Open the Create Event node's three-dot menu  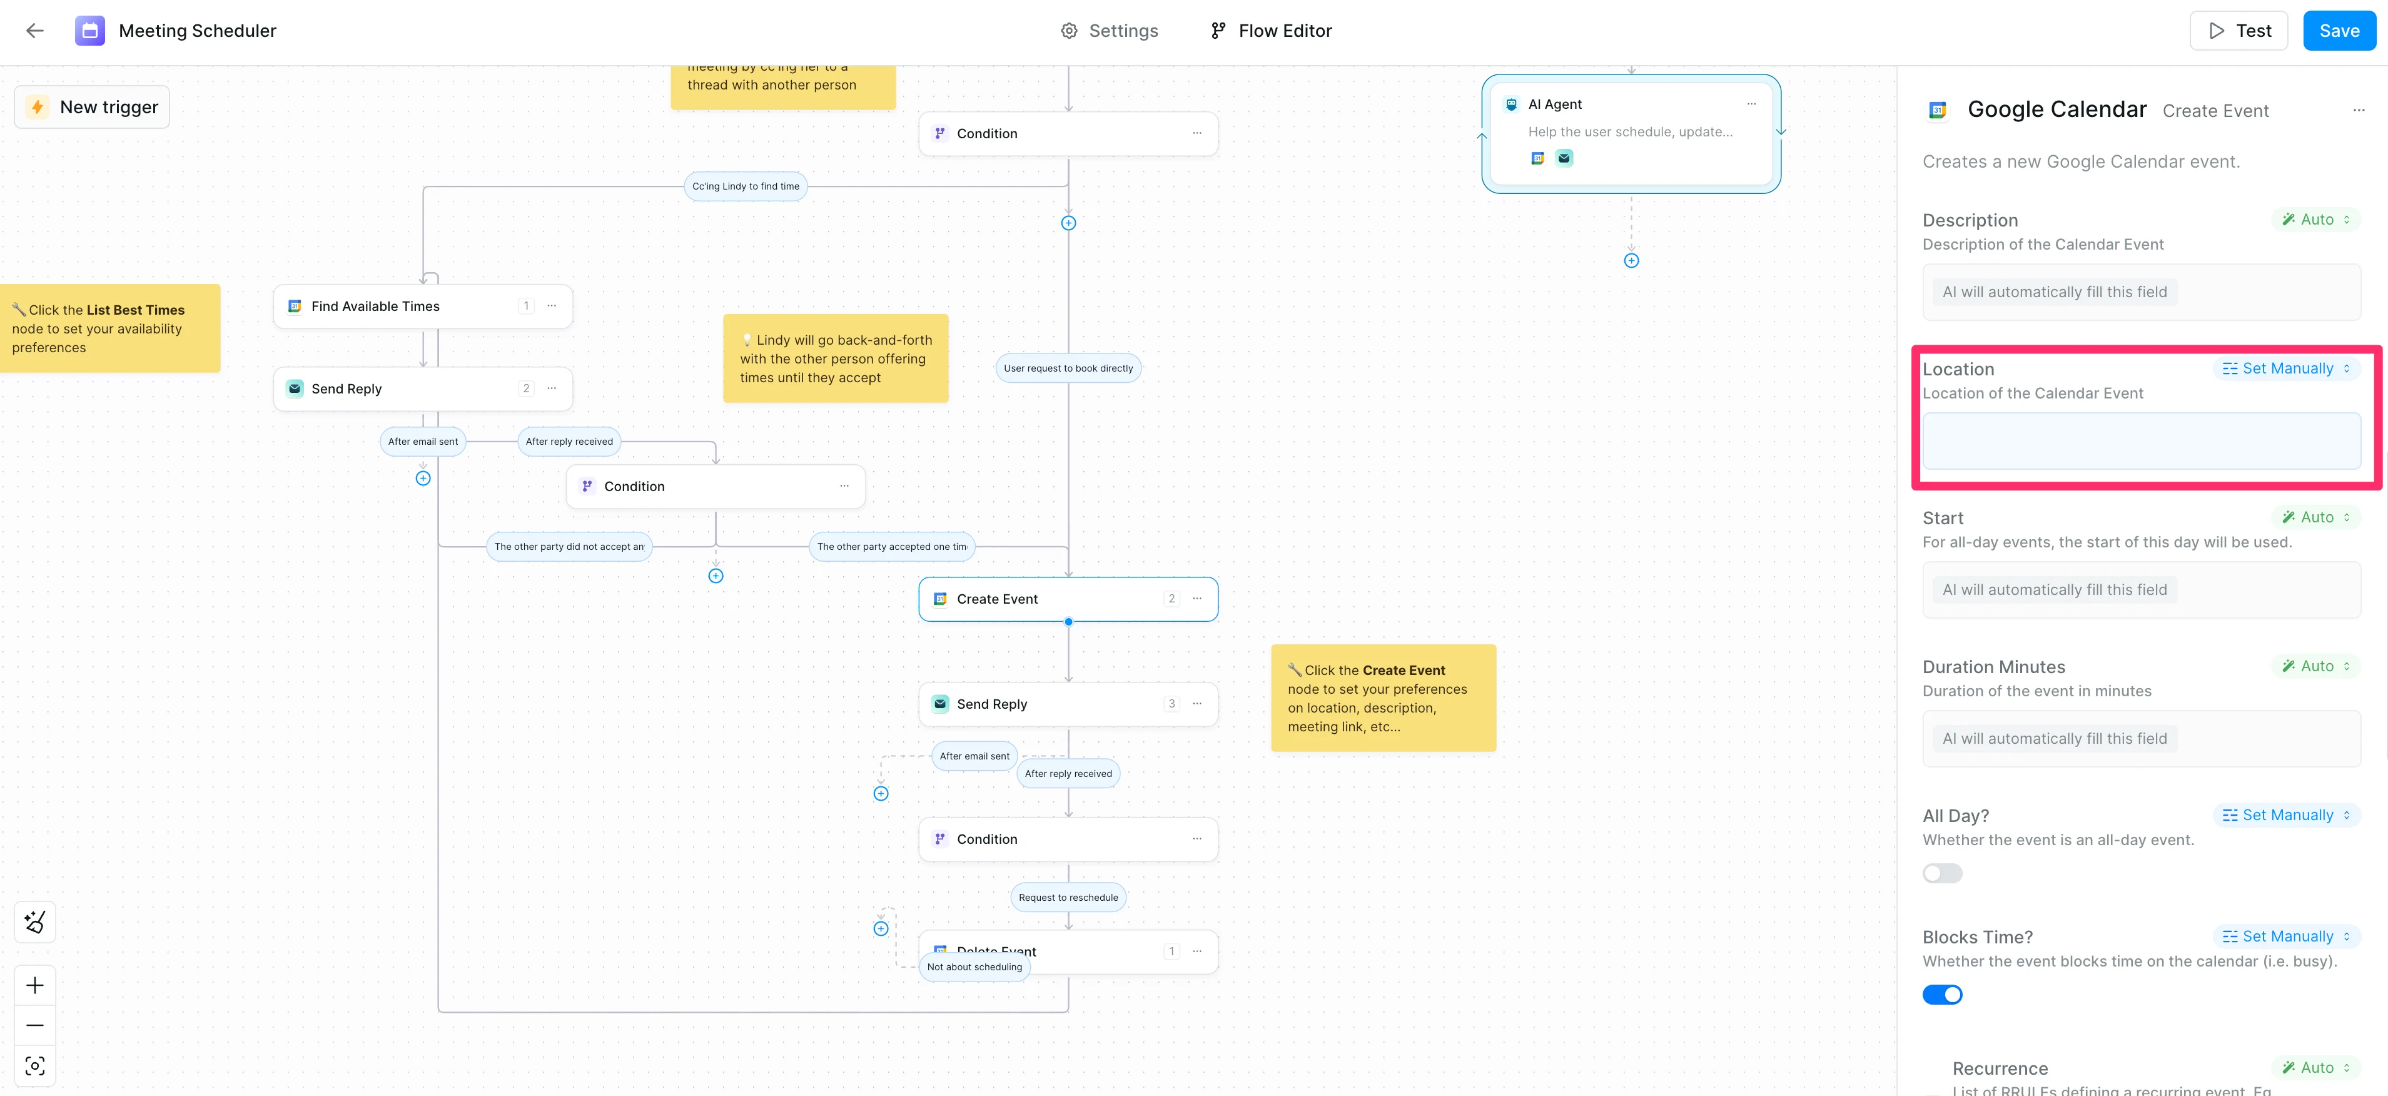(1197, 598)
